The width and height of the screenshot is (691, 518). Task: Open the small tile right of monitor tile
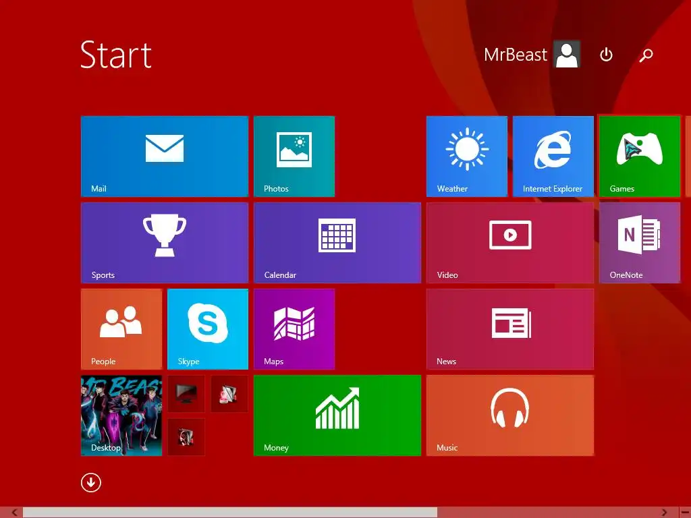click(x=229, y=394)
